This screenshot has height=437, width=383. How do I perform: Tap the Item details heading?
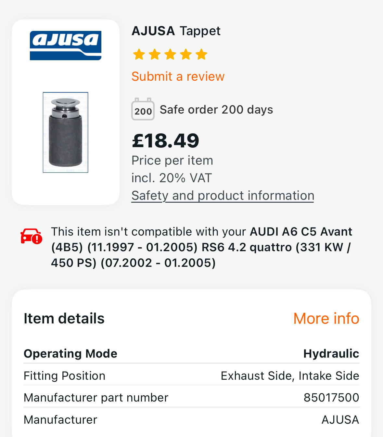click(64, 319)
